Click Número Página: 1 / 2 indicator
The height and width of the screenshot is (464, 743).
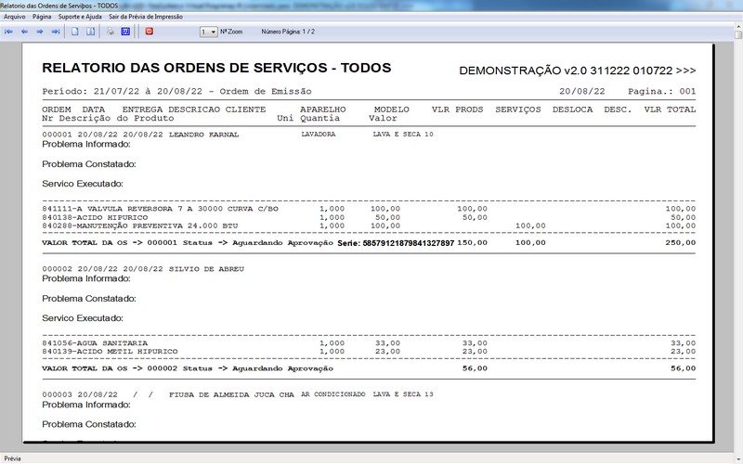(x=288, y=32)
